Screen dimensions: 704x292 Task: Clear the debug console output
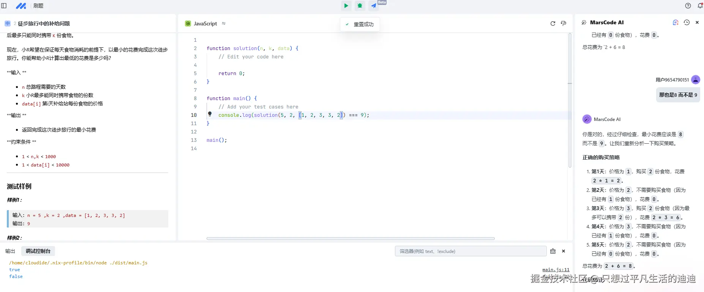pyautogui.click(x=553, y=251)
